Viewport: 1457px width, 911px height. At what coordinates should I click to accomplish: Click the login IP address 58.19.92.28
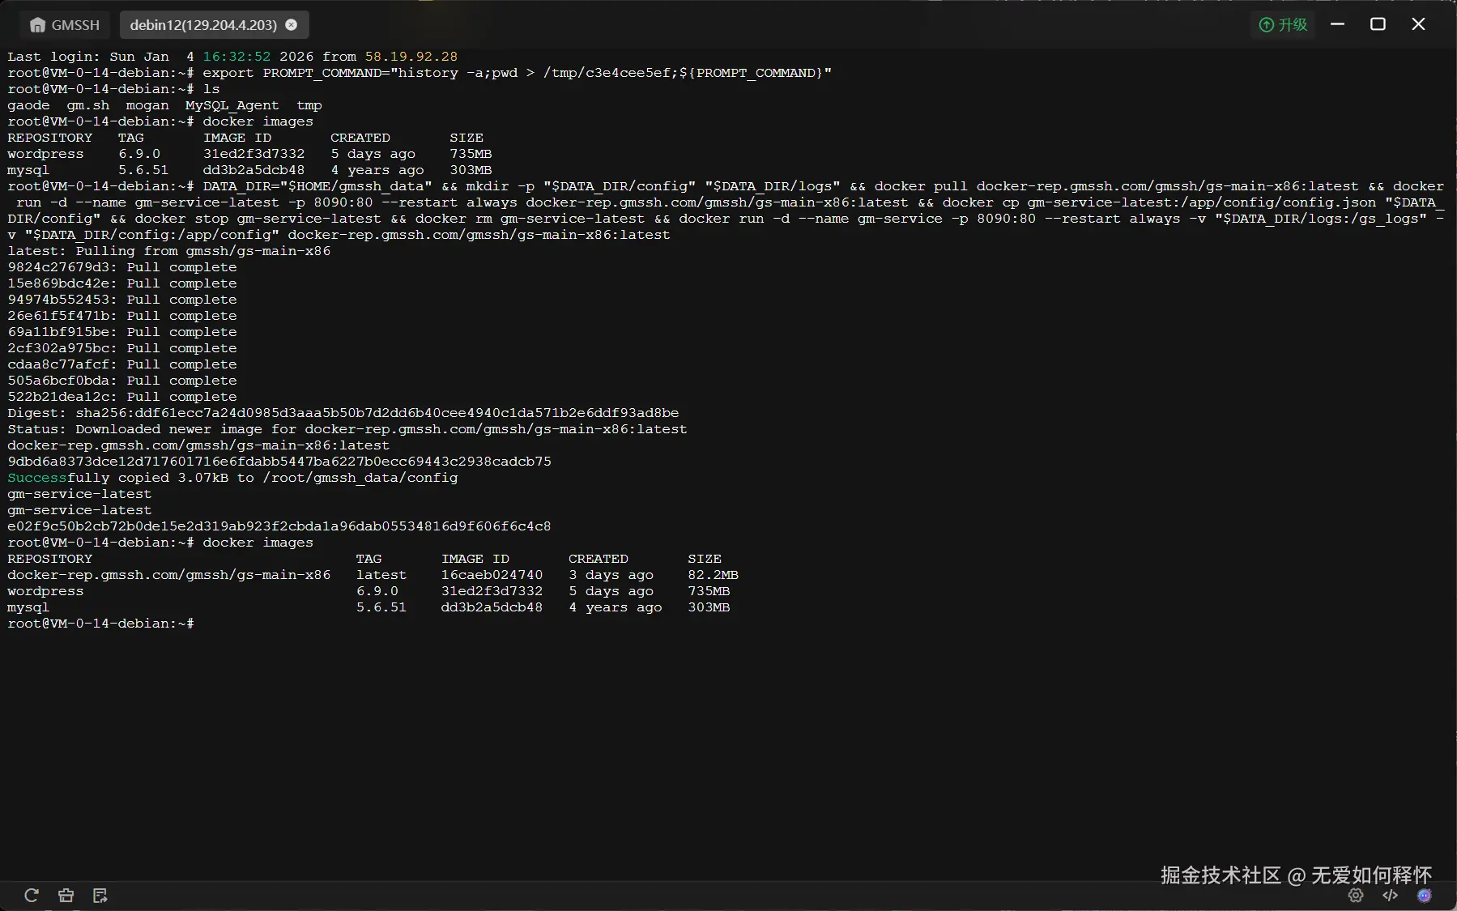[411, 57]
